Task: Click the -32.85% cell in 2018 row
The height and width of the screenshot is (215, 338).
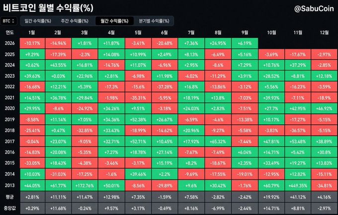Action: (84, 130)
